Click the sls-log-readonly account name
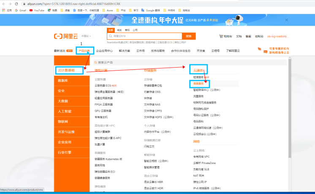The image size is (315, 194). click(x=278, y=36)
